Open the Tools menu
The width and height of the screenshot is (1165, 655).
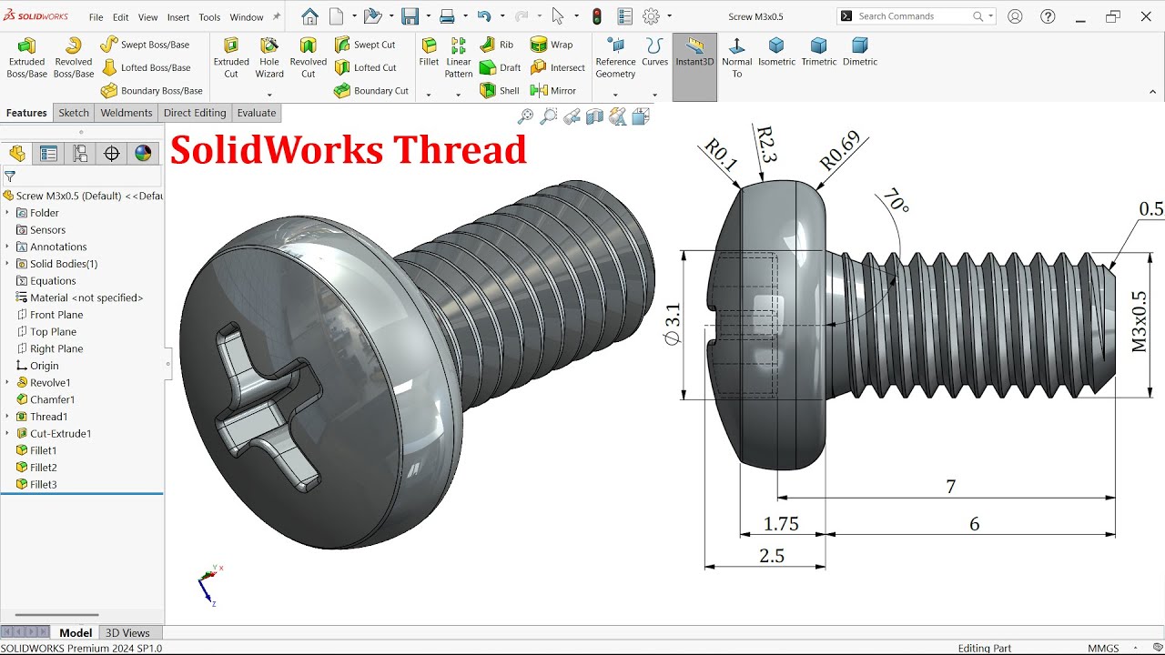tap(209, 17)
